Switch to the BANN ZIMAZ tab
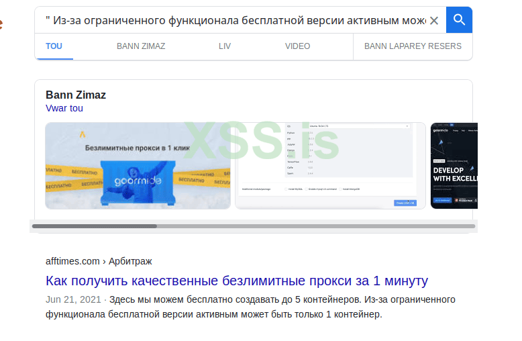 141,46
